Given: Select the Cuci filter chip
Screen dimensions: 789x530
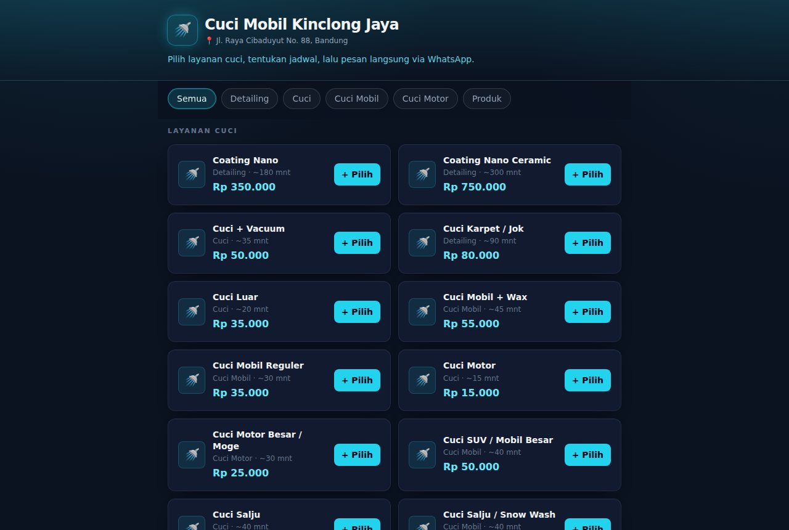Looking at the screenshot, I should pos(301,99).
